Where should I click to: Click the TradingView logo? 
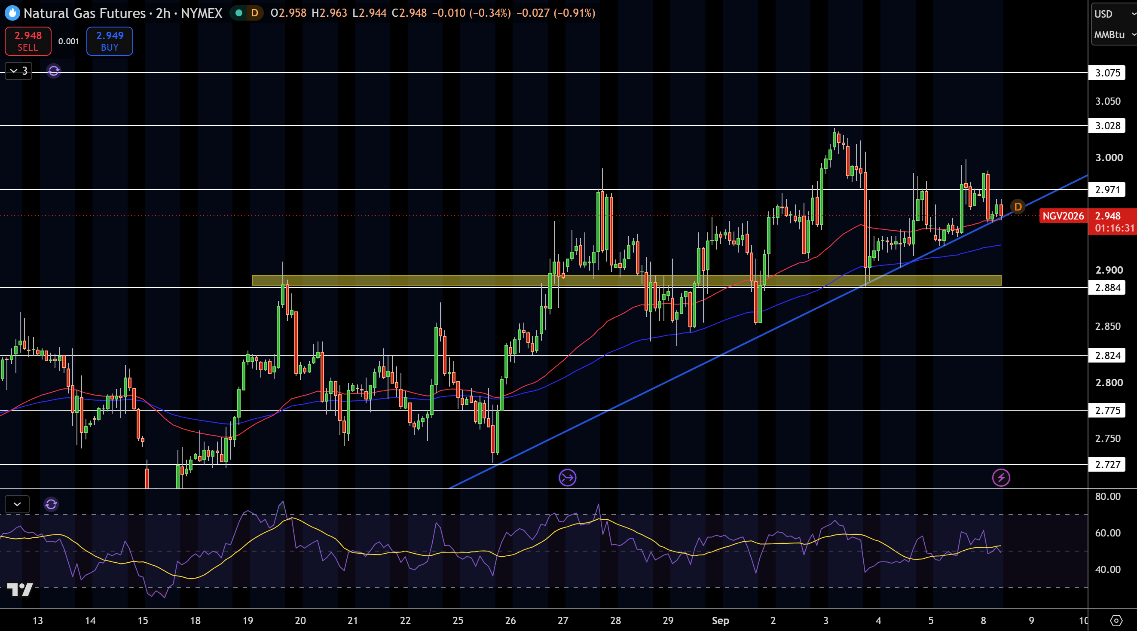[x=20, y=589]
